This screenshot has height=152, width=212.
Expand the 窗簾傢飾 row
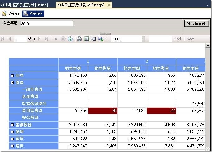tap(12, 125)
